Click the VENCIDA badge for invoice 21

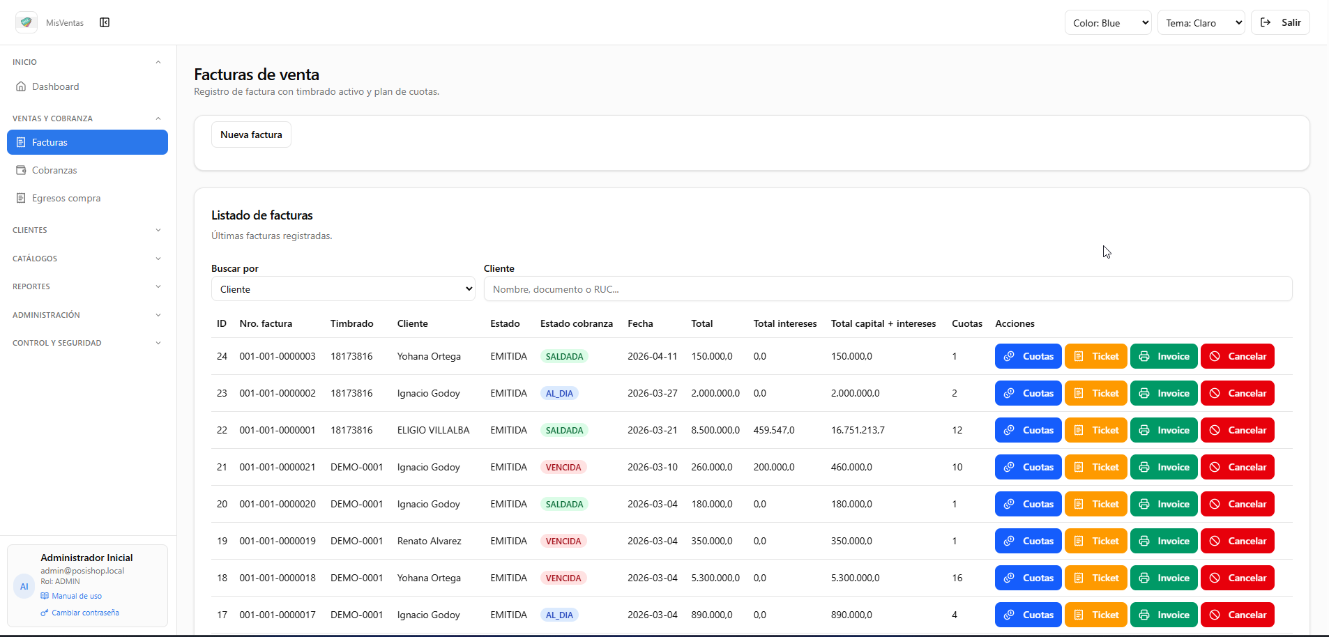click(x=563, y=467)
